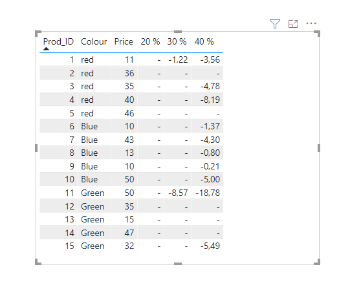The height and width of the screenshot is (291, 361).
Task: Click the top-middle visual resize handle
Action: pos(178,32)
